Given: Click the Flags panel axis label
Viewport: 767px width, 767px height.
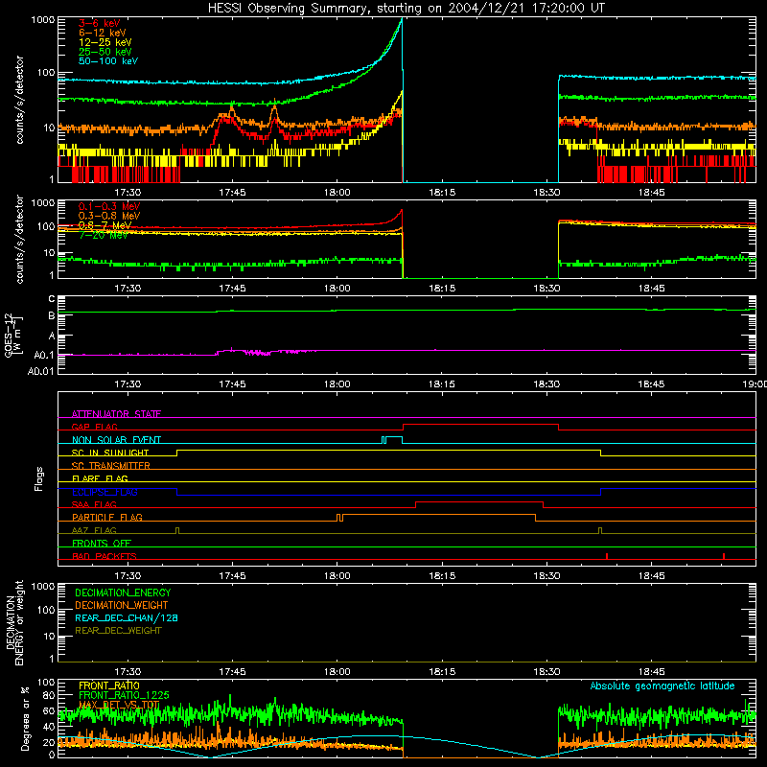Looking at the screenshot, I should coord(38,478).
